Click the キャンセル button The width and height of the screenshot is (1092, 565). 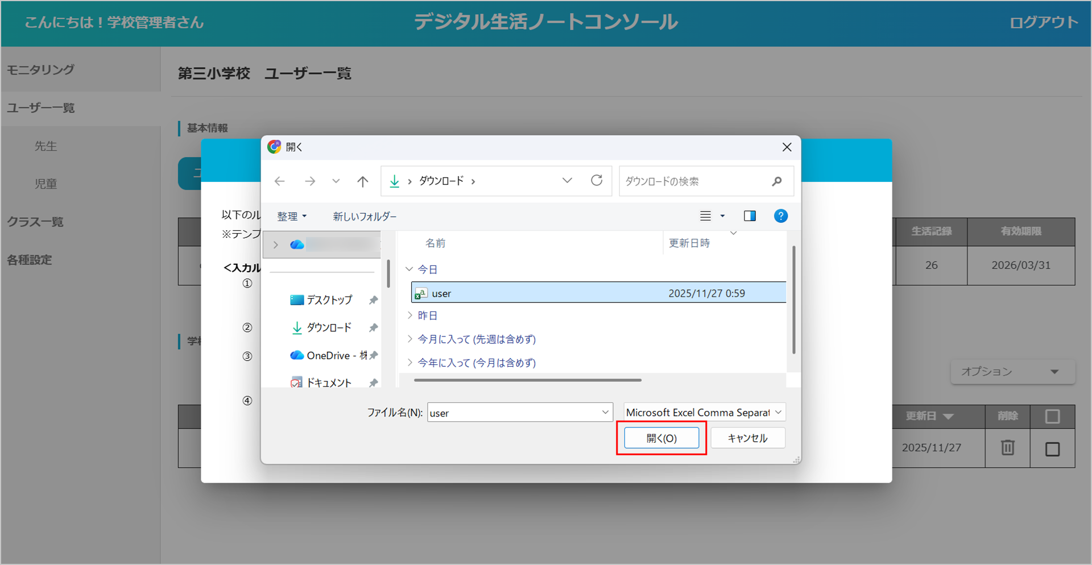(747, 438)
